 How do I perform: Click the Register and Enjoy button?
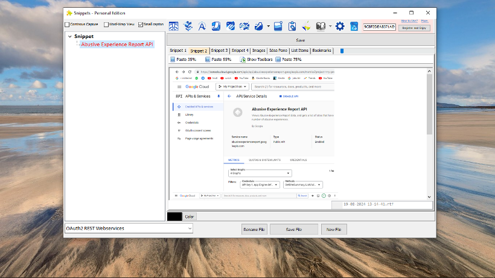414,28
